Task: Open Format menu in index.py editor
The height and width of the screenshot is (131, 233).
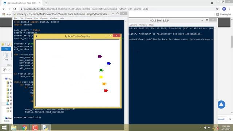Action: 28,19
